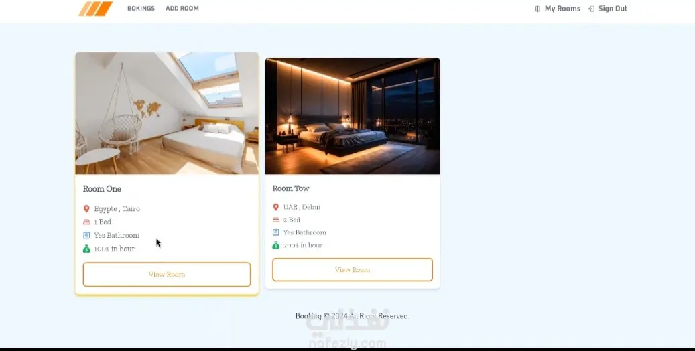Click the Sign Out arrow icon
Viewport: 695px width, 351px height.
[591, 9]
